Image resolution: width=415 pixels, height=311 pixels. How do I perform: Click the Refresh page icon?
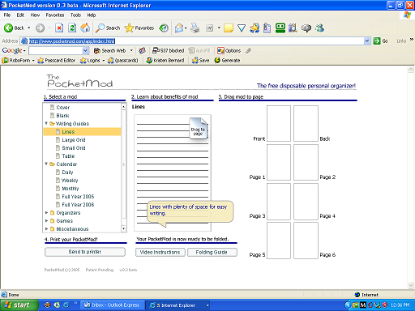click(72, 28)
